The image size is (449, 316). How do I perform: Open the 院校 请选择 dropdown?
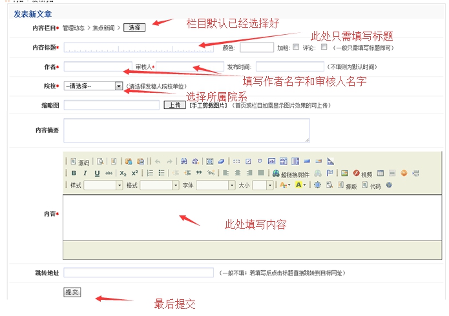[x=119, y=86]
